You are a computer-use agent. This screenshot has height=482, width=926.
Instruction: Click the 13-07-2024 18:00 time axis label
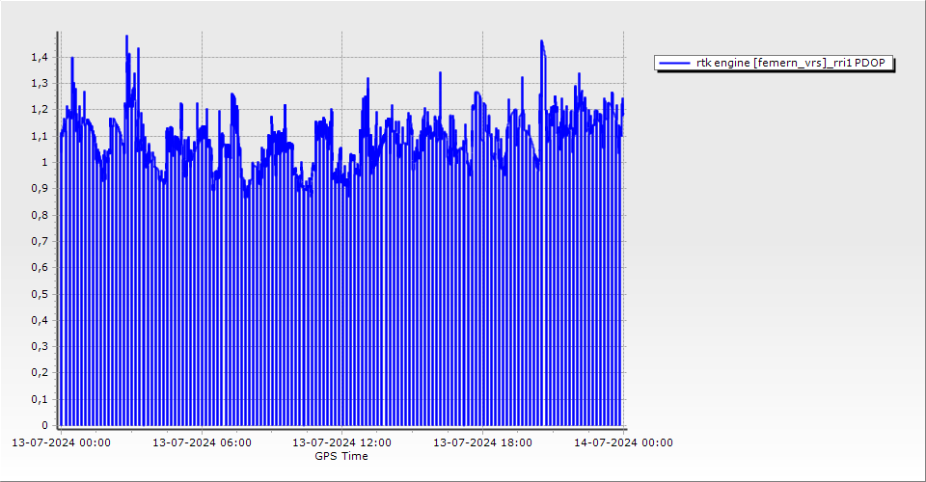[x=482, y=442]
